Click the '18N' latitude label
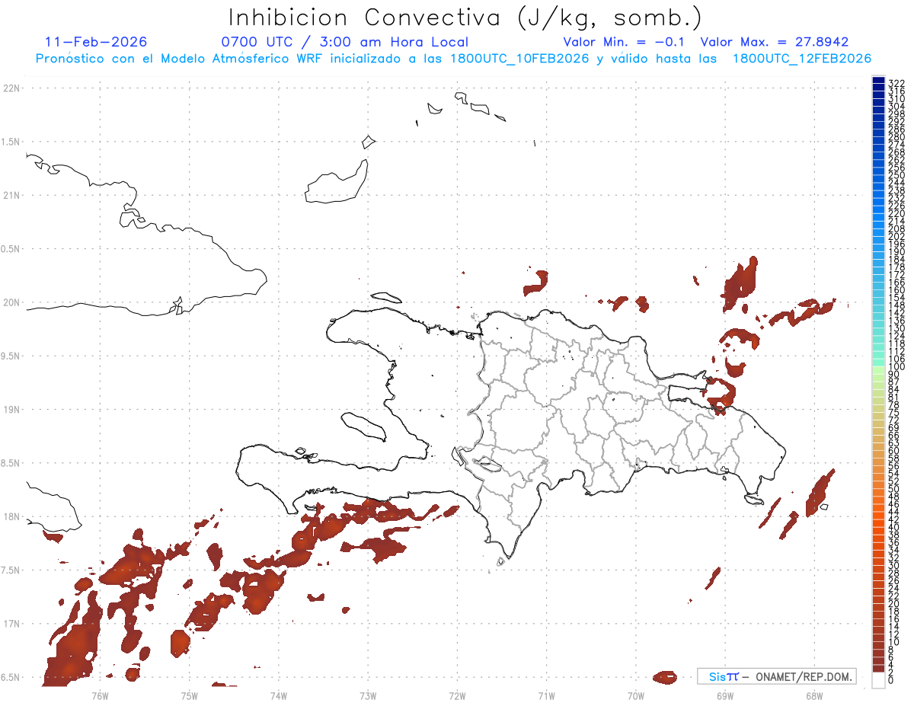 tap(12, 517)
